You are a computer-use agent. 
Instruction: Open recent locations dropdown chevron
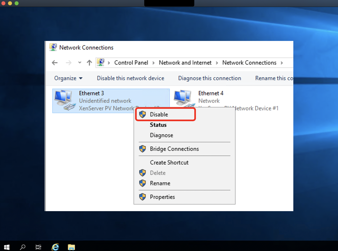(80, 62)
